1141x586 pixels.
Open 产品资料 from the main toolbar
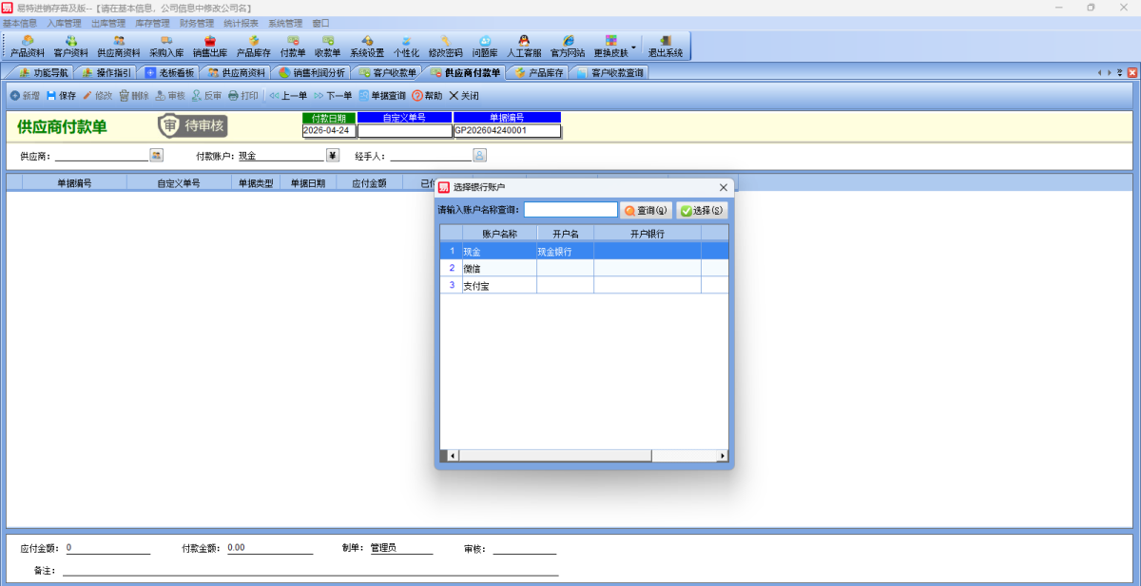28,46
